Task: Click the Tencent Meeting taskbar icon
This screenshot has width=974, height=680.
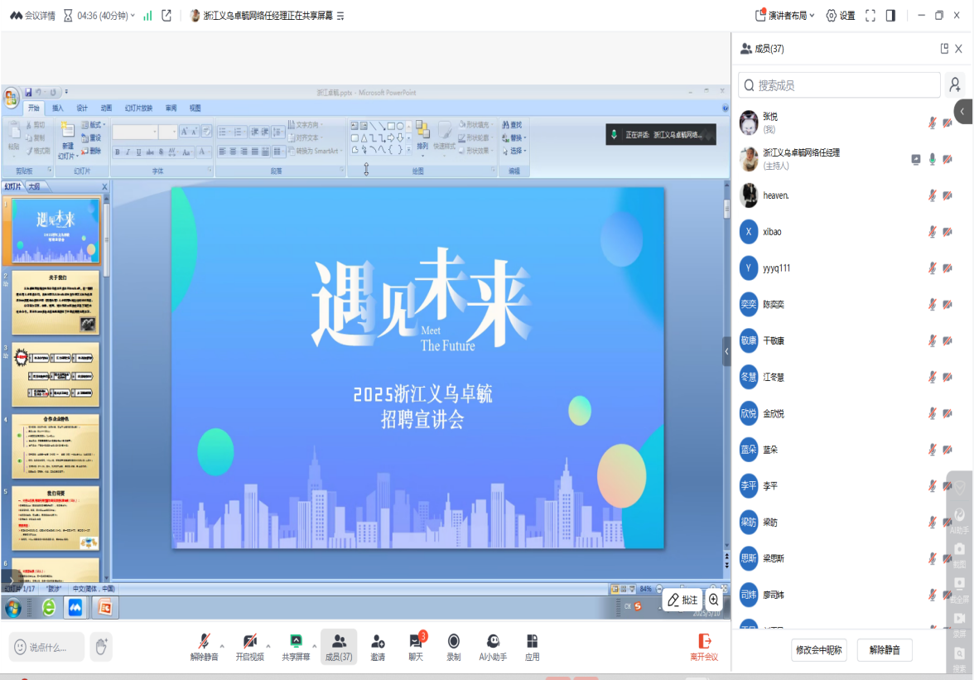Action: coord(75,608)
